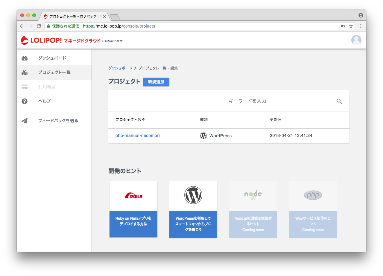
Task: Reload the page with refresh icon
Action: [39, 26]
